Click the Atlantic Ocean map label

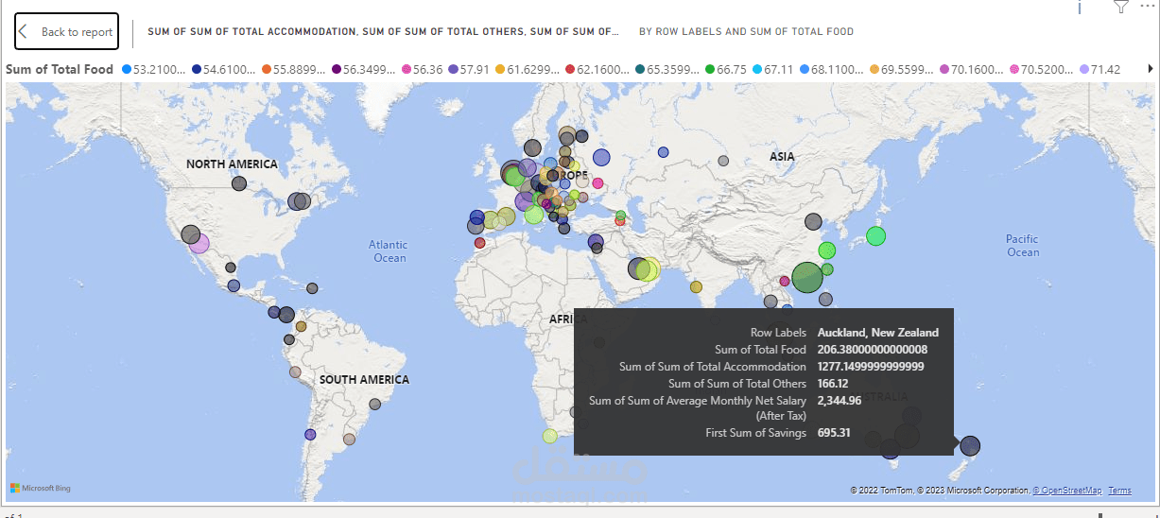(389, 251)
